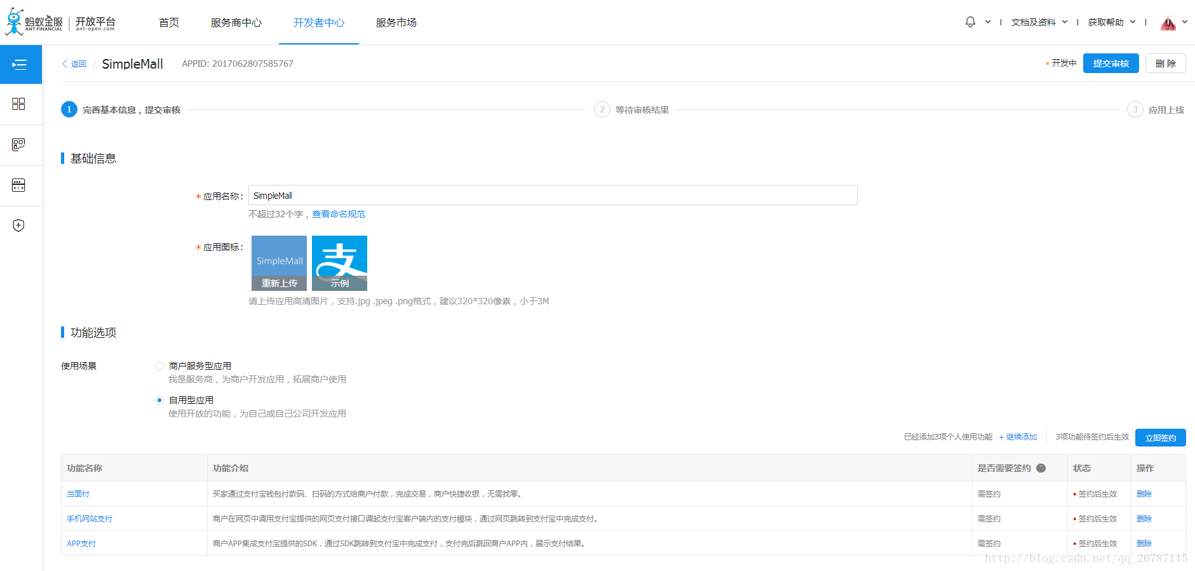Delete the 当面付 row
Screen dimensions: 1195x571
point(1144,494)
